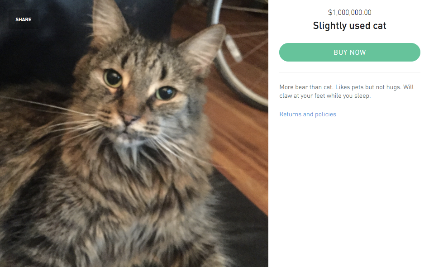429x267 pixels.
Task: Click the cat's right-side eye in the photo
Action: click(x=165, y=93)
